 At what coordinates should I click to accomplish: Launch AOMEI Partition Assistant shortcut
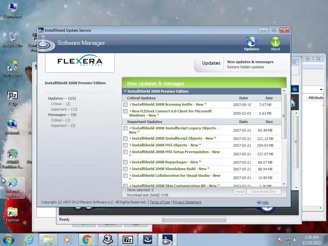point(12,159)
